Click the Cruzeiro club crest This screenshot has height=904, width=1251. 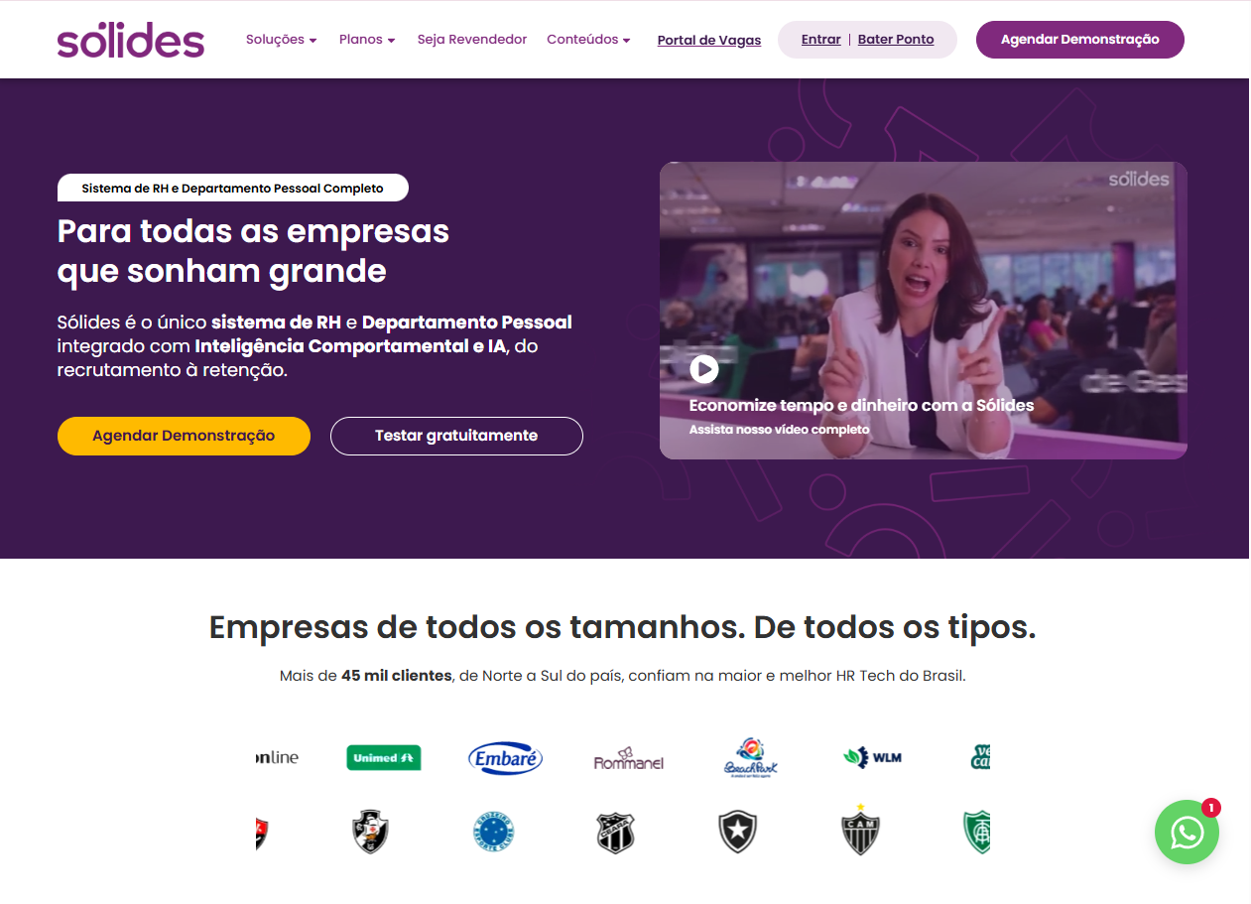493,832
